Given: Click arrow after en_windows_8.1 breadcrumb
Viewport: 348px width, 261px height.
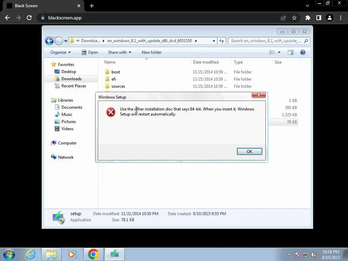Looking at the screenshot, I should [196, 41].
